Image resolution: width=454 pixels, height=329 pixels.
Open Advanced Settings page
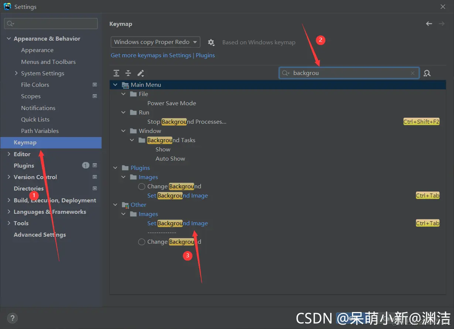40,234
